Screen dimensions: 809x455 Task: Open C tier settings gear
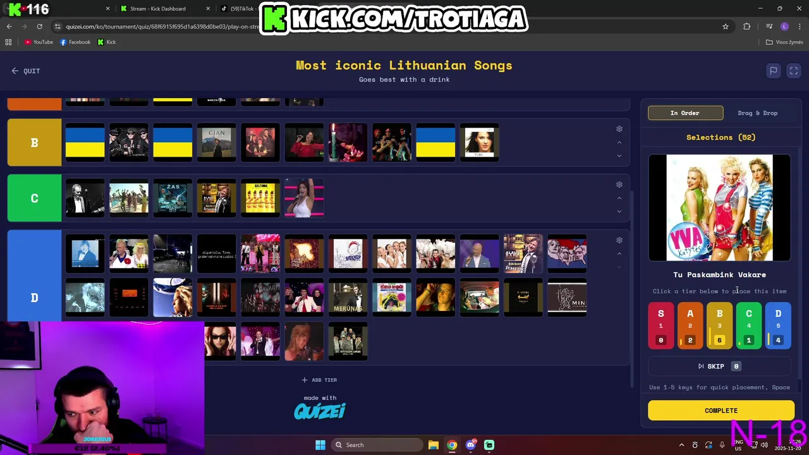[619, 185]
